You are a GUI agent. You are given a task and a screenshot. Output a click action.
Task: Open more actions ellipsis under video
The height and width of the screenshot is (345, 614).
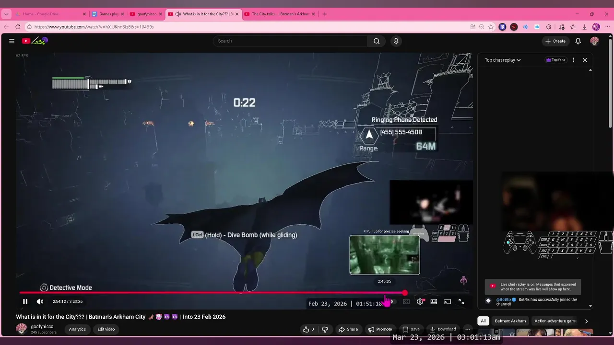click(468, 329)
